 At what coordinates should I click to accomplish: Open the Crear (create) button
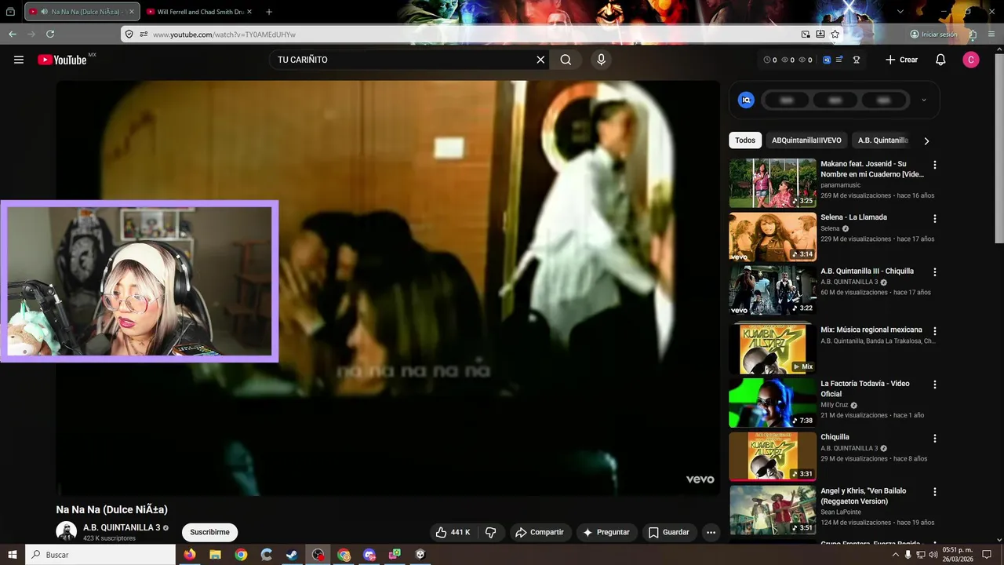(x=901, y=60)
